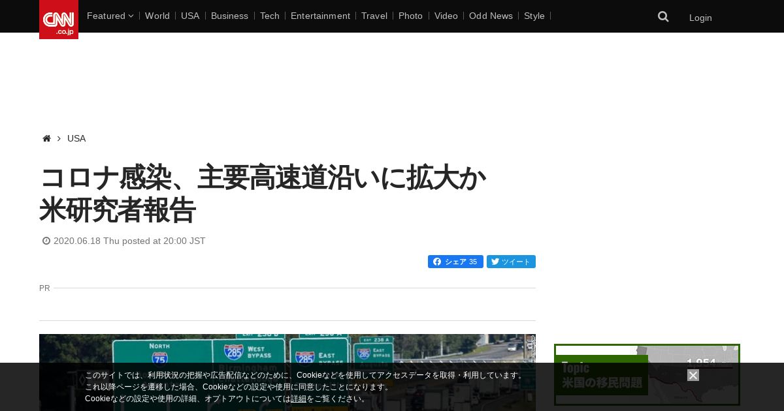Screen dimensions: 784x411
Task: Share article via Facebook シェア button
Action: pos(455,262)
